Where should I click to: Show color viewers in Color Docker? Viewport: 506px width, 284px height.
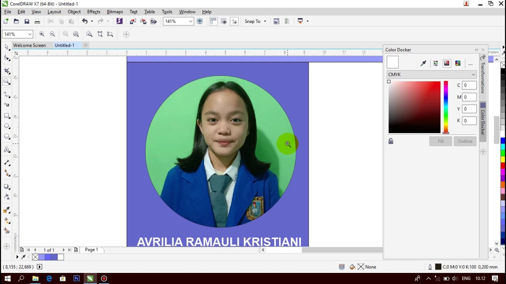[447, 63]
